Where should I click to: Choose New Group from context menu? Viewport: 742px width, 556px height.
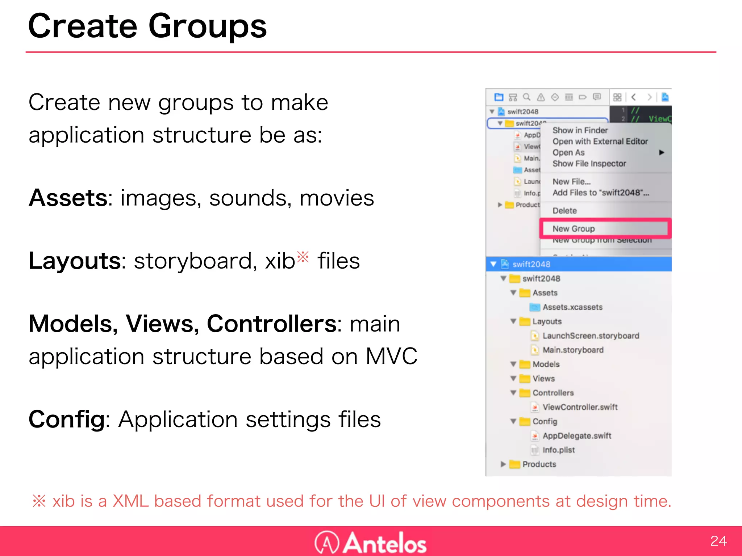tap(574, 229)
